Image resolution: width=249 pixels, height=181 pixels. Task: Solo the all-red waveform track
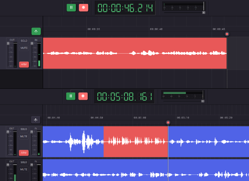(24, 41)
